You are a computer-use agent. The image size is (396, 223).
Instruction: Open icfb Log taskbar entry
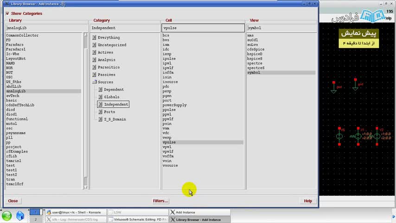tap(76, 219)
